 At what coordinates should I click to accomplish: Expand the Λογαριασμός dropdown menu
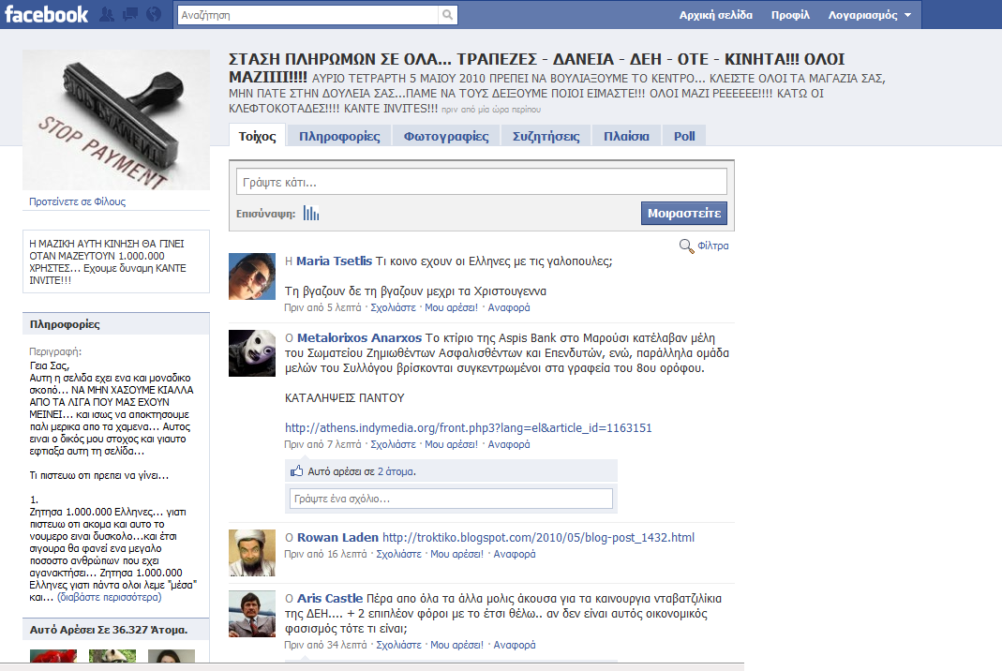(870, 15)
